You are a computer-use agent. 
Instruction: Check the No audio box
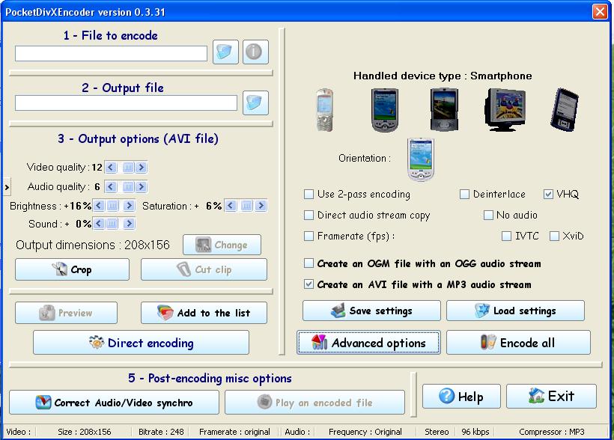click(x=488, y=215)
